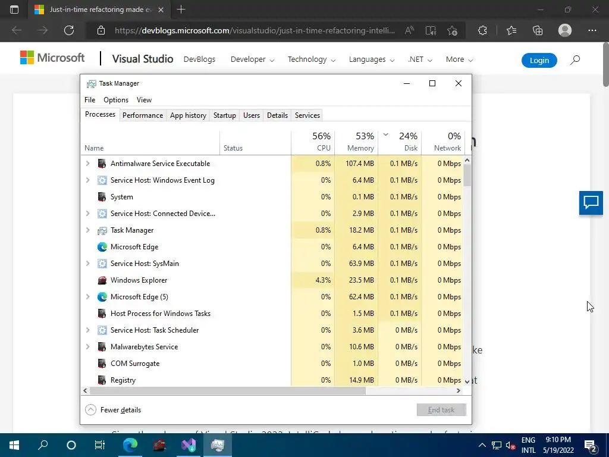
Task: Expand the Technology dropdown menu
Action: pos(312,60)
